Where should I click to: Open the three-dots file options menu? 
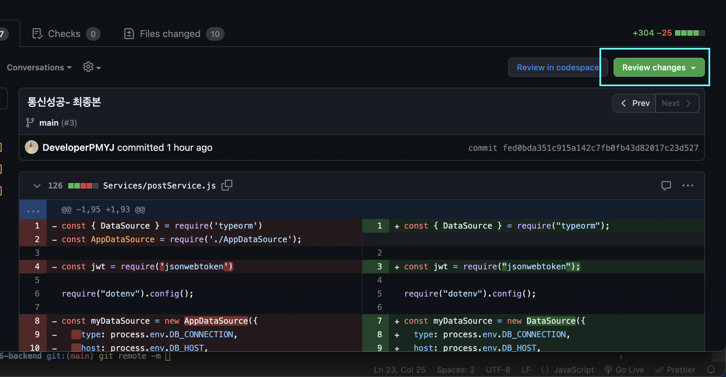click(x=688, y=185)
